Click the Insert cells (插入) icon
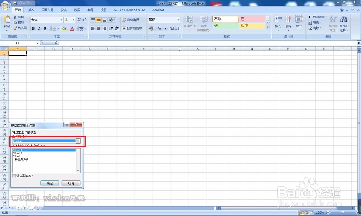The width and height of the screenshot is (361, 216). click(278, 19)
